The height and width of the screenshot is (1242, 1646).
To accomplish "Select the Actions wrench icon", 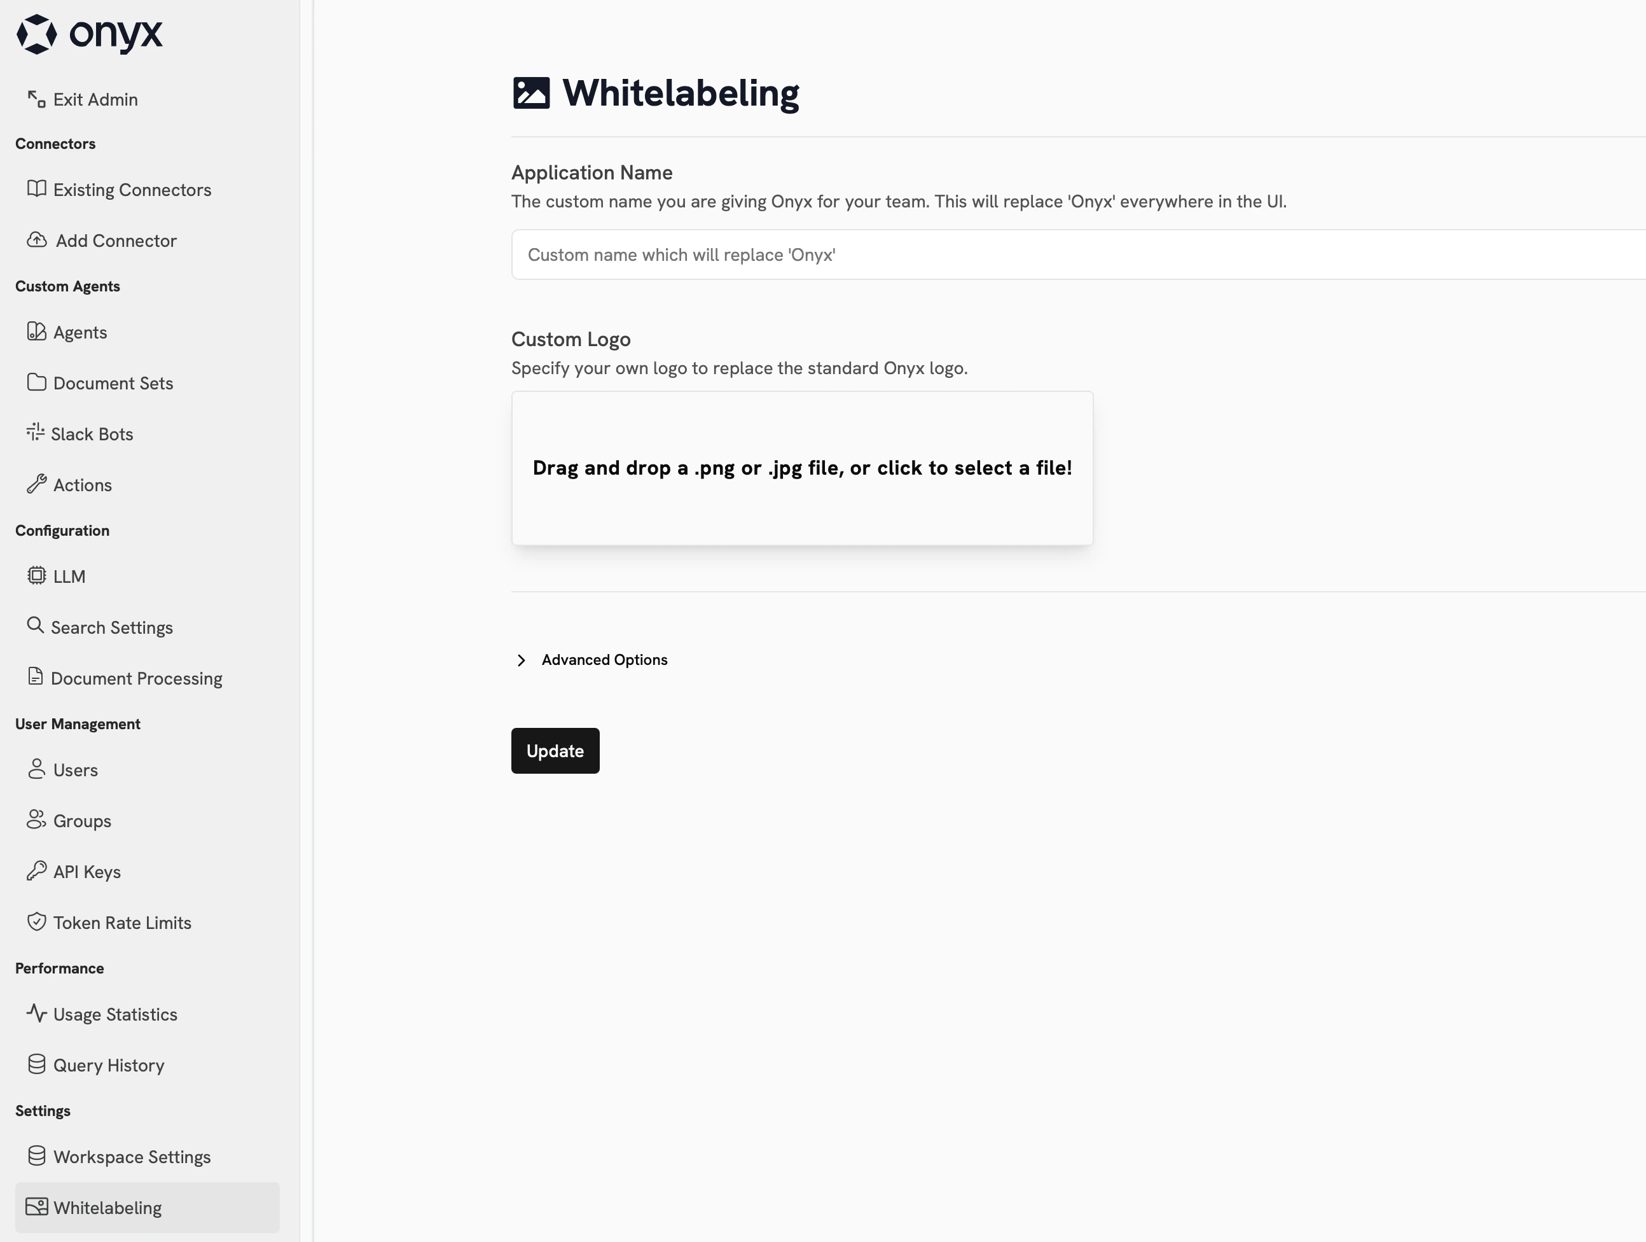I will point(36,484).
